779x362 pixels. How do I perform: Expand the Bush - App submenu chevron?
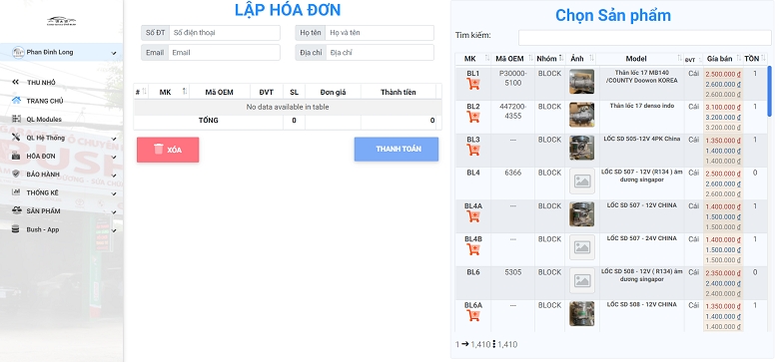click(x=114, y=230)
